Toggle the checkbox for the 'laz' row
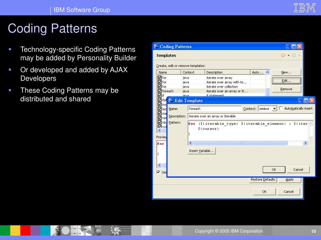Screen dimensions: 321x240 (x=160, y=109)
